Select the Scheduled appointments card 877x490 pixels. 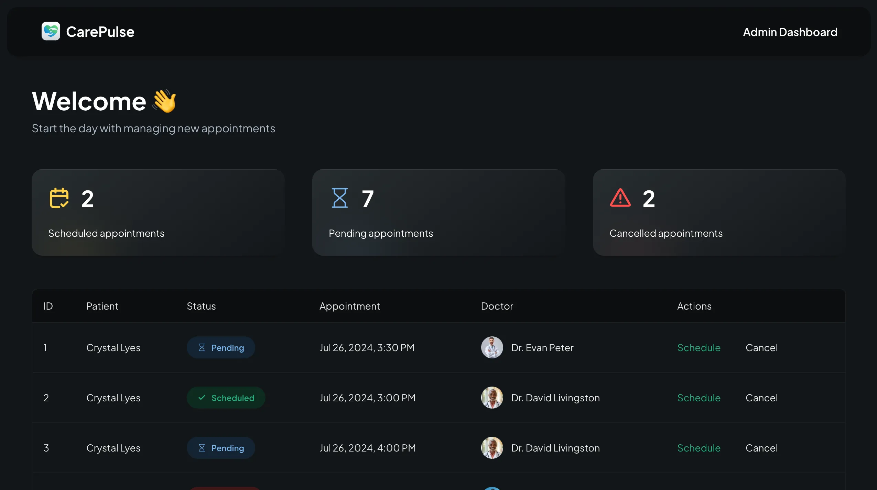[x=158, y=212]
